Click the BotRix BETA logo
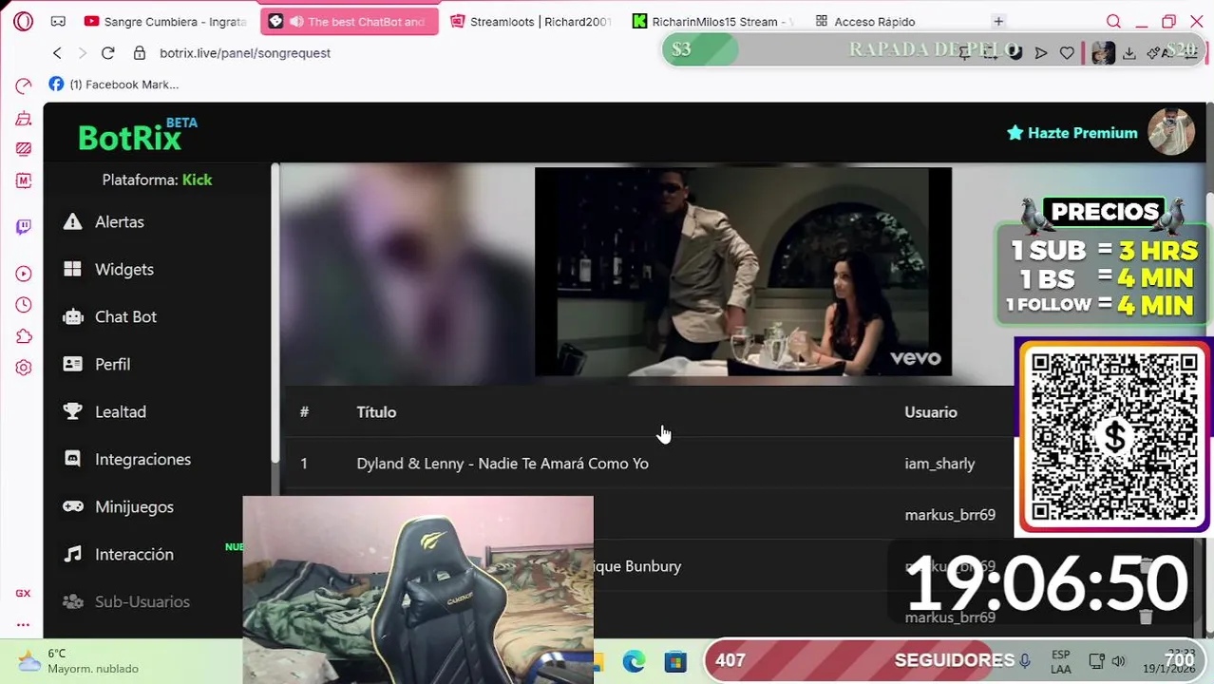1214x684 pixels. tap(138, 135)
